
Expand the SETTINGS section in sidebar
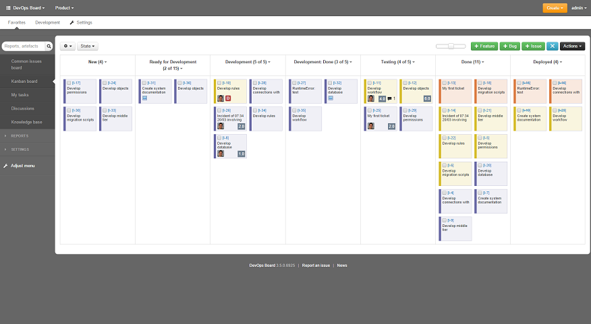point(20,150)
